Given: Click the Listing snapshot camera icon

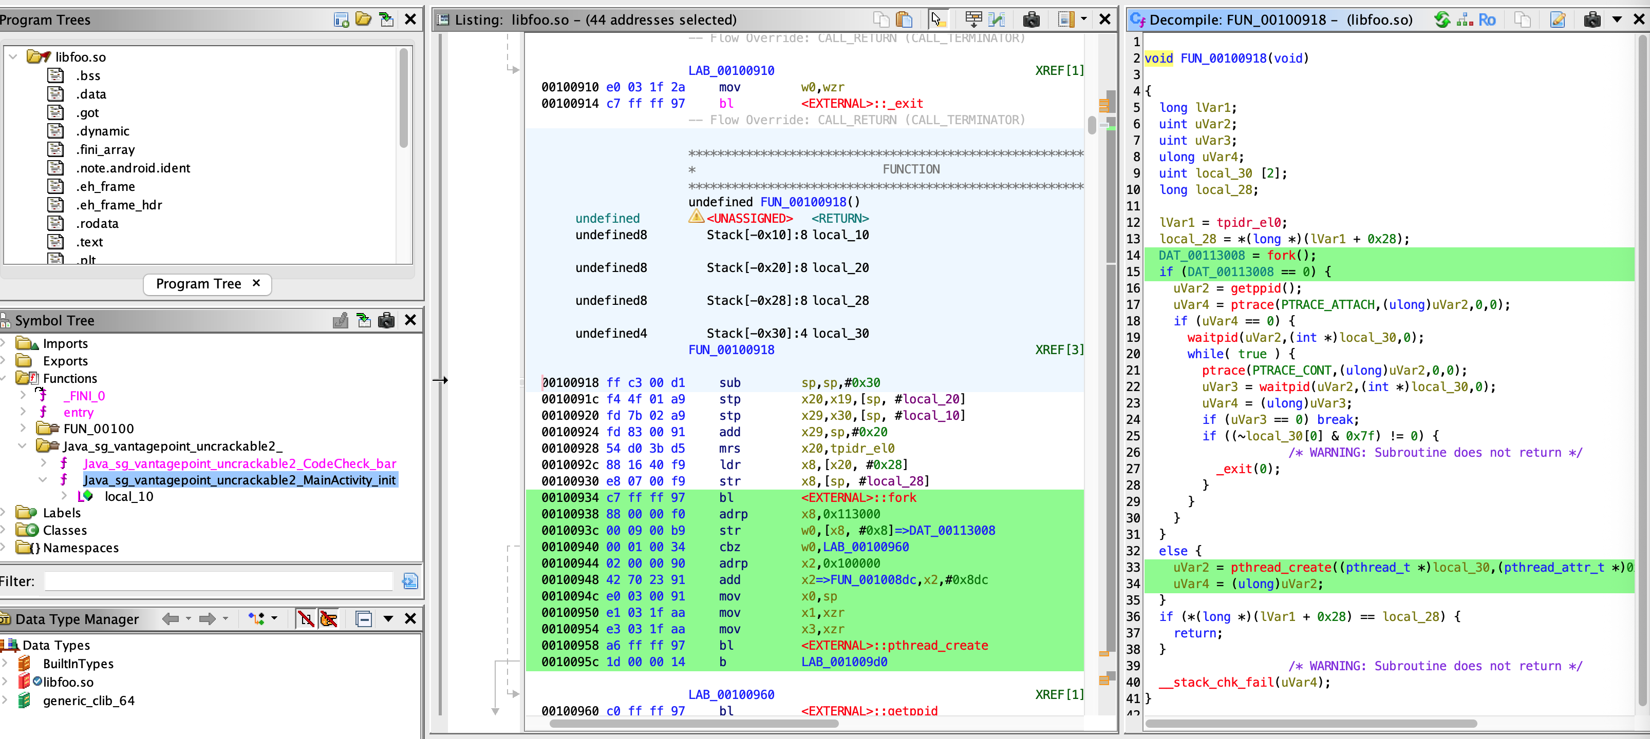Looking at the screenshot, I should [1030, 20].
